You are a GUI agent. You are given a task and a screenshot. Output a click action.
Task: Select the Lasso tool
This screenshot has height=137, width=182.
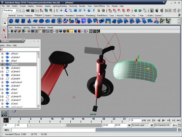pos(4,36)
